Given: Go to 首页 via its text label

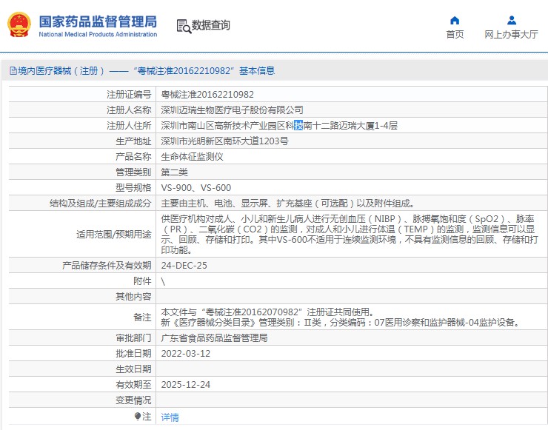Looking at the screenshot, I should 455,35.
